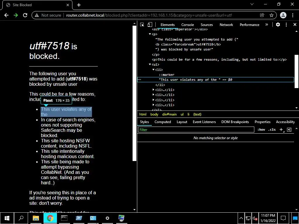The image size is (299, 224).
Task: Go back with the browser back arrow
Action: point(6,15)
